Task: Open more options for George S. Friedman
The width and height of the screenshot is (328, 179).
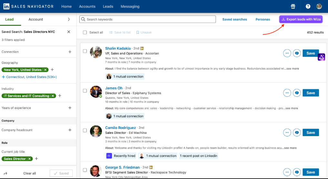Action: tap(287, 172)
